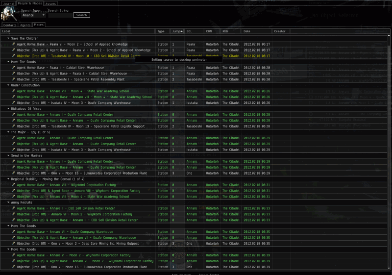Sort by the Jumps column header

177,31
